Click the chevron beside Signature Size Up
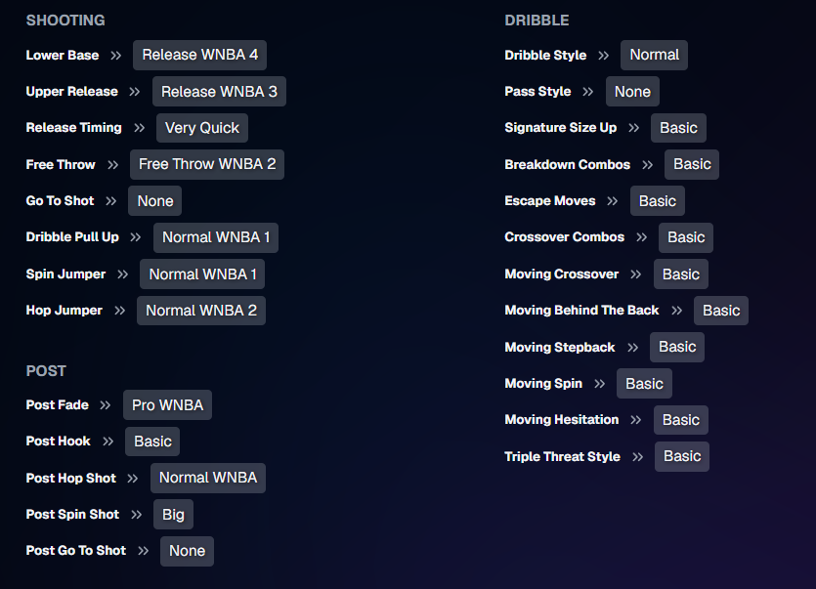The image size is (816, 589). click(633, 128)
